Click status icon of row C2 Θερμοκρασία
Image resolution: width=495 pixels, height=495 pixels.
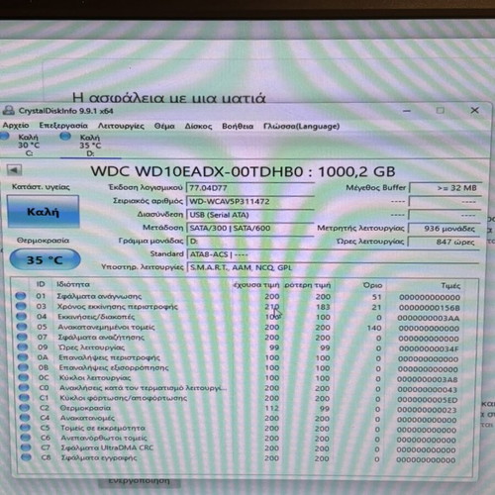point(24,407)
